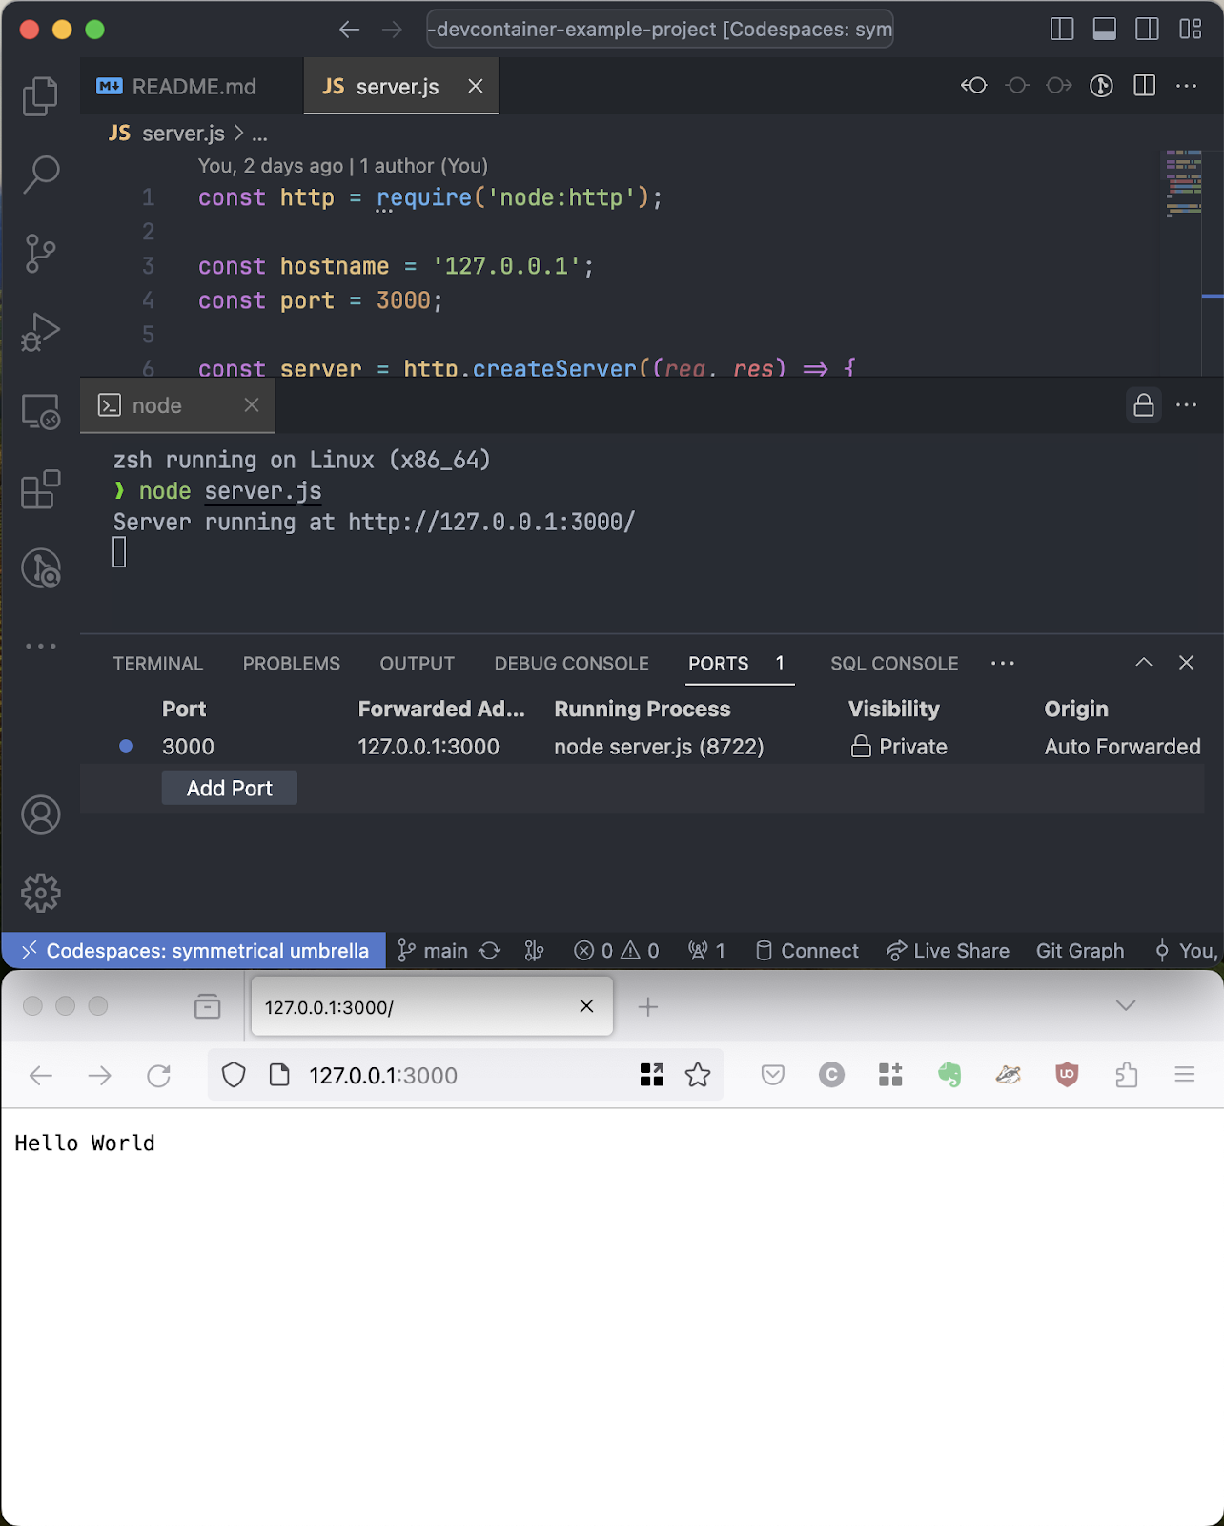Close the bottom panel
Screen dimensions: 1224x1526
coord(1187,663)
